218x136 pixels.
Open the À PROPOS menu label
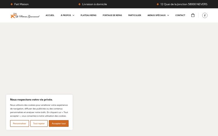pyautogui.click(x=66, y=15)
